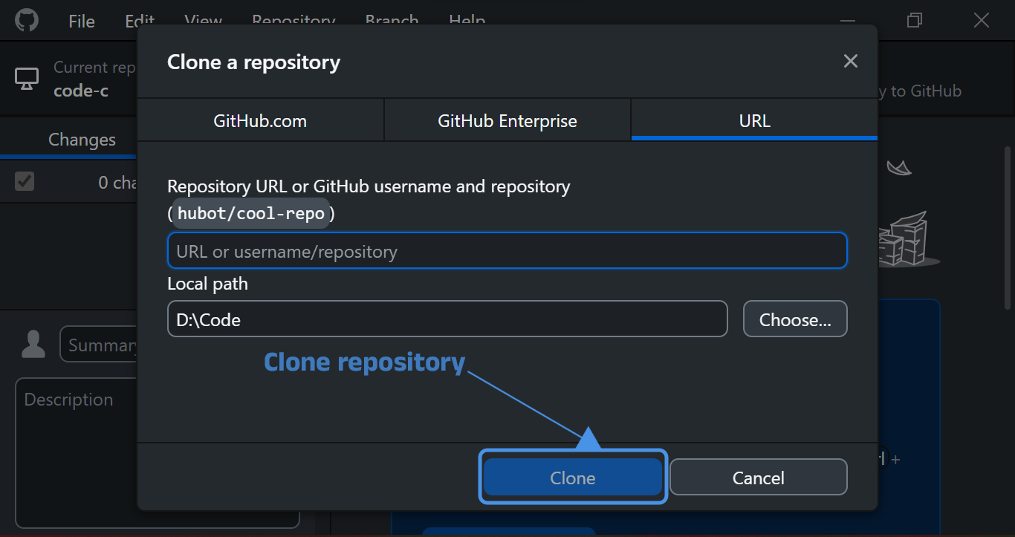Image resolution: width=1015 pixels, height=537 pixels.
Task: Click the commit Description text area
Action: click(74, 446)
